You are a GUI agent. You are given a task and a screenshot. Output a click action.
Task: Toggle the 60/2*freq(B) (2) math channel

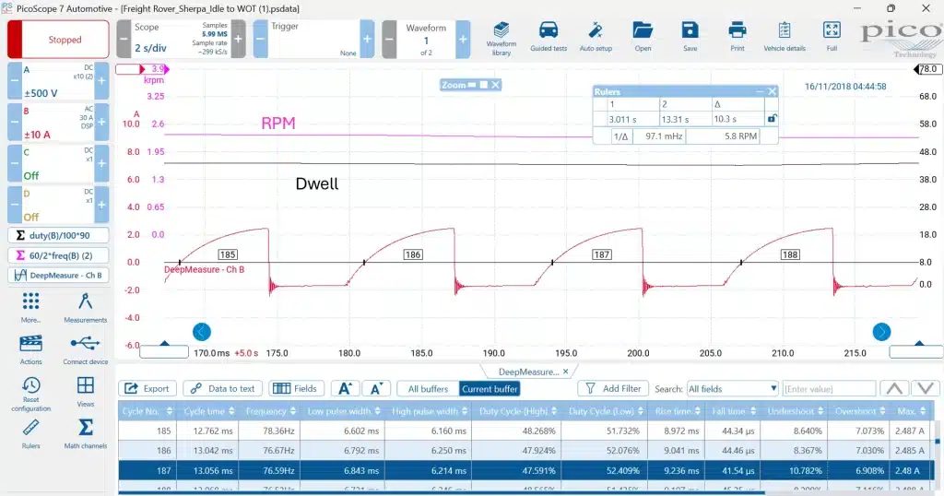58,255
